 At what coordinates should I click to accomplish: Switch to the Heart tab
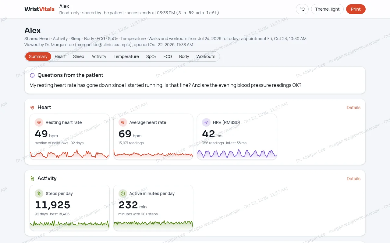coord(60,56)
